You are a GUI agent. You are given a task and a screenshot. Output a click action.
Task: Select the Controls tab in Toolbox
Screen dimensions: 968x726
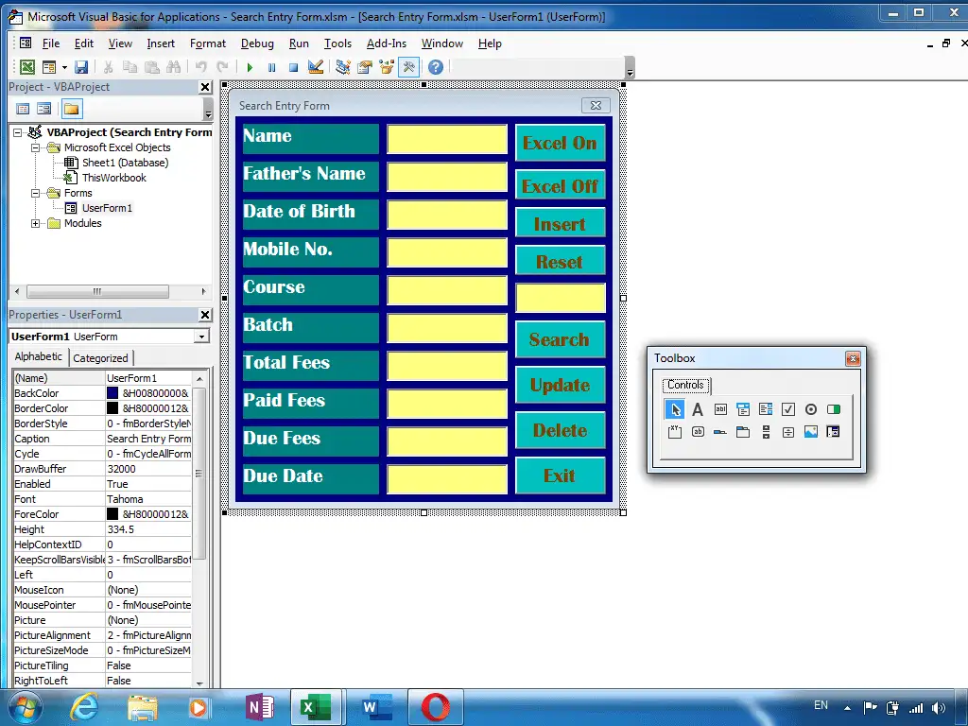(x=685, y=386)
